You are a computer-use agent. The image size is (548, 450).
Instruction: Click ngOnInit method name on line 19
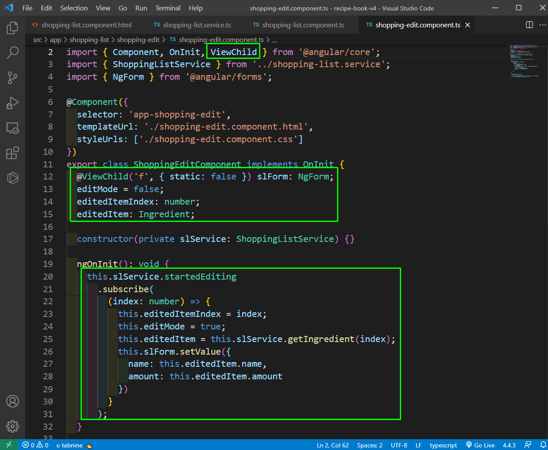97,264
